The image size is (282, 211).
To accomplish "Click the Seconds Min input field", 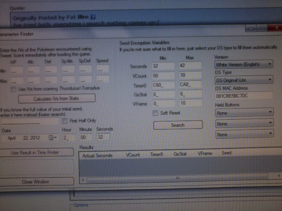I will coord(163,66).
